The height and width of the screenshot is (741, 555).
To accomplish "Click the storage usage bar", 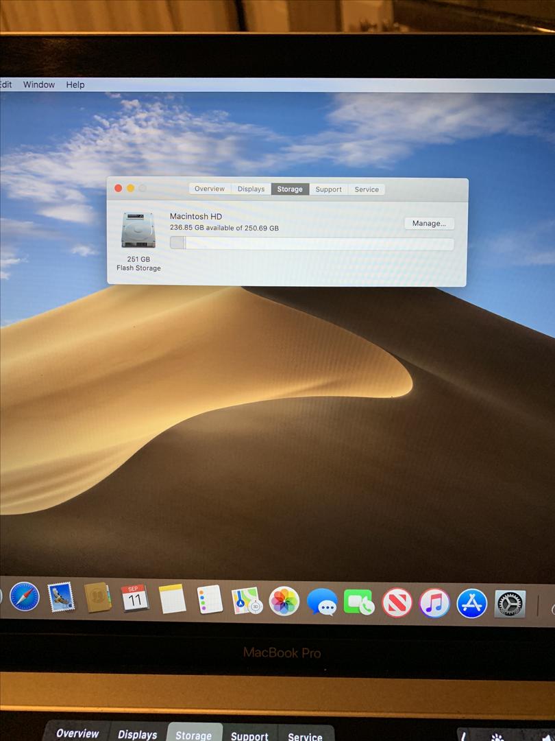I will (x=312, y=244).
